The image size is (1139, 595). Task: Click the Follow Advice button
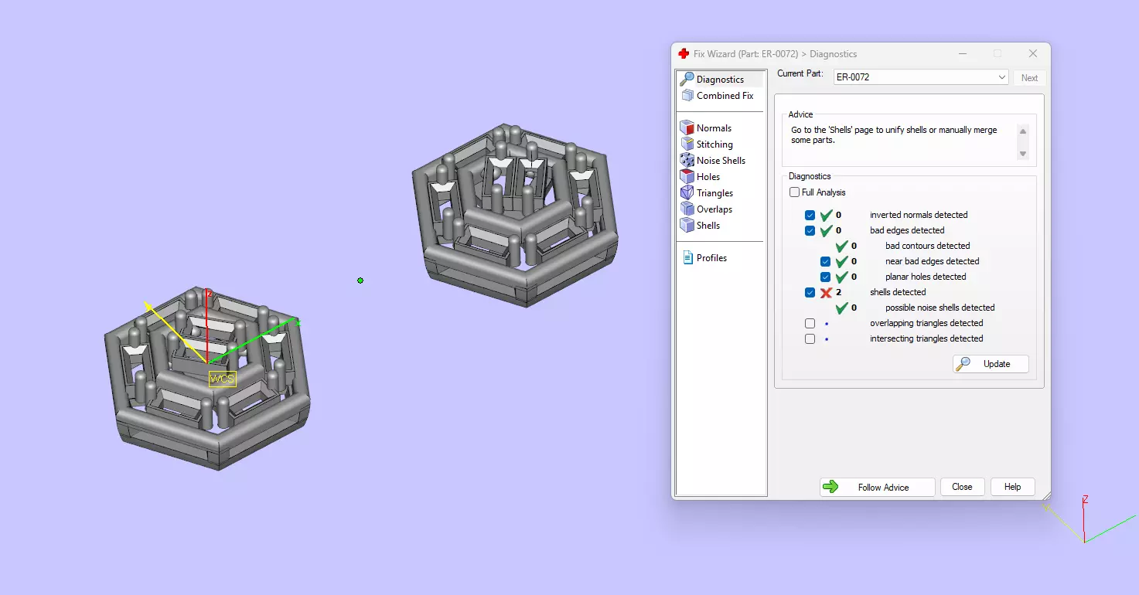point(878,487)
